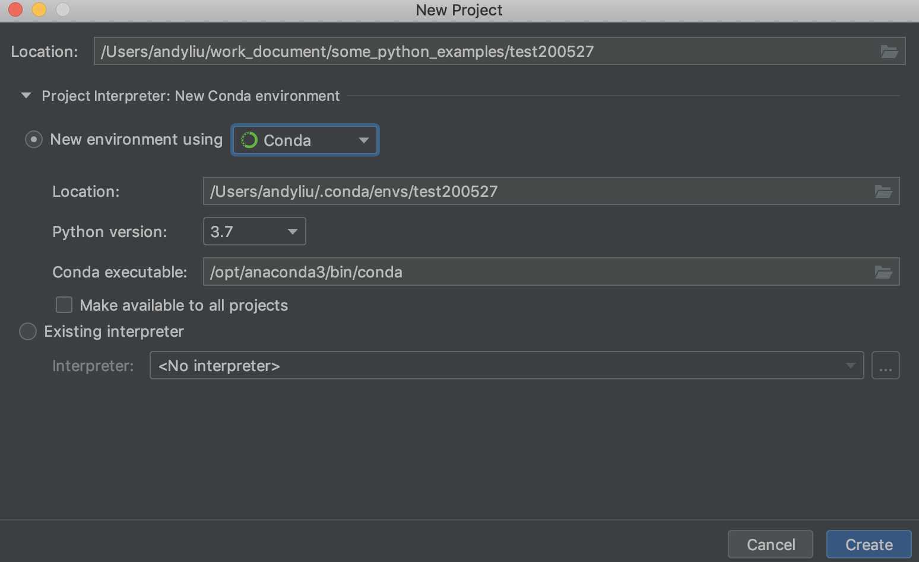Image resolution: width=919 pixels, height=562 pixels.
Task: Select the Existing interpreter radio button
Action: (x=28, y=331)
